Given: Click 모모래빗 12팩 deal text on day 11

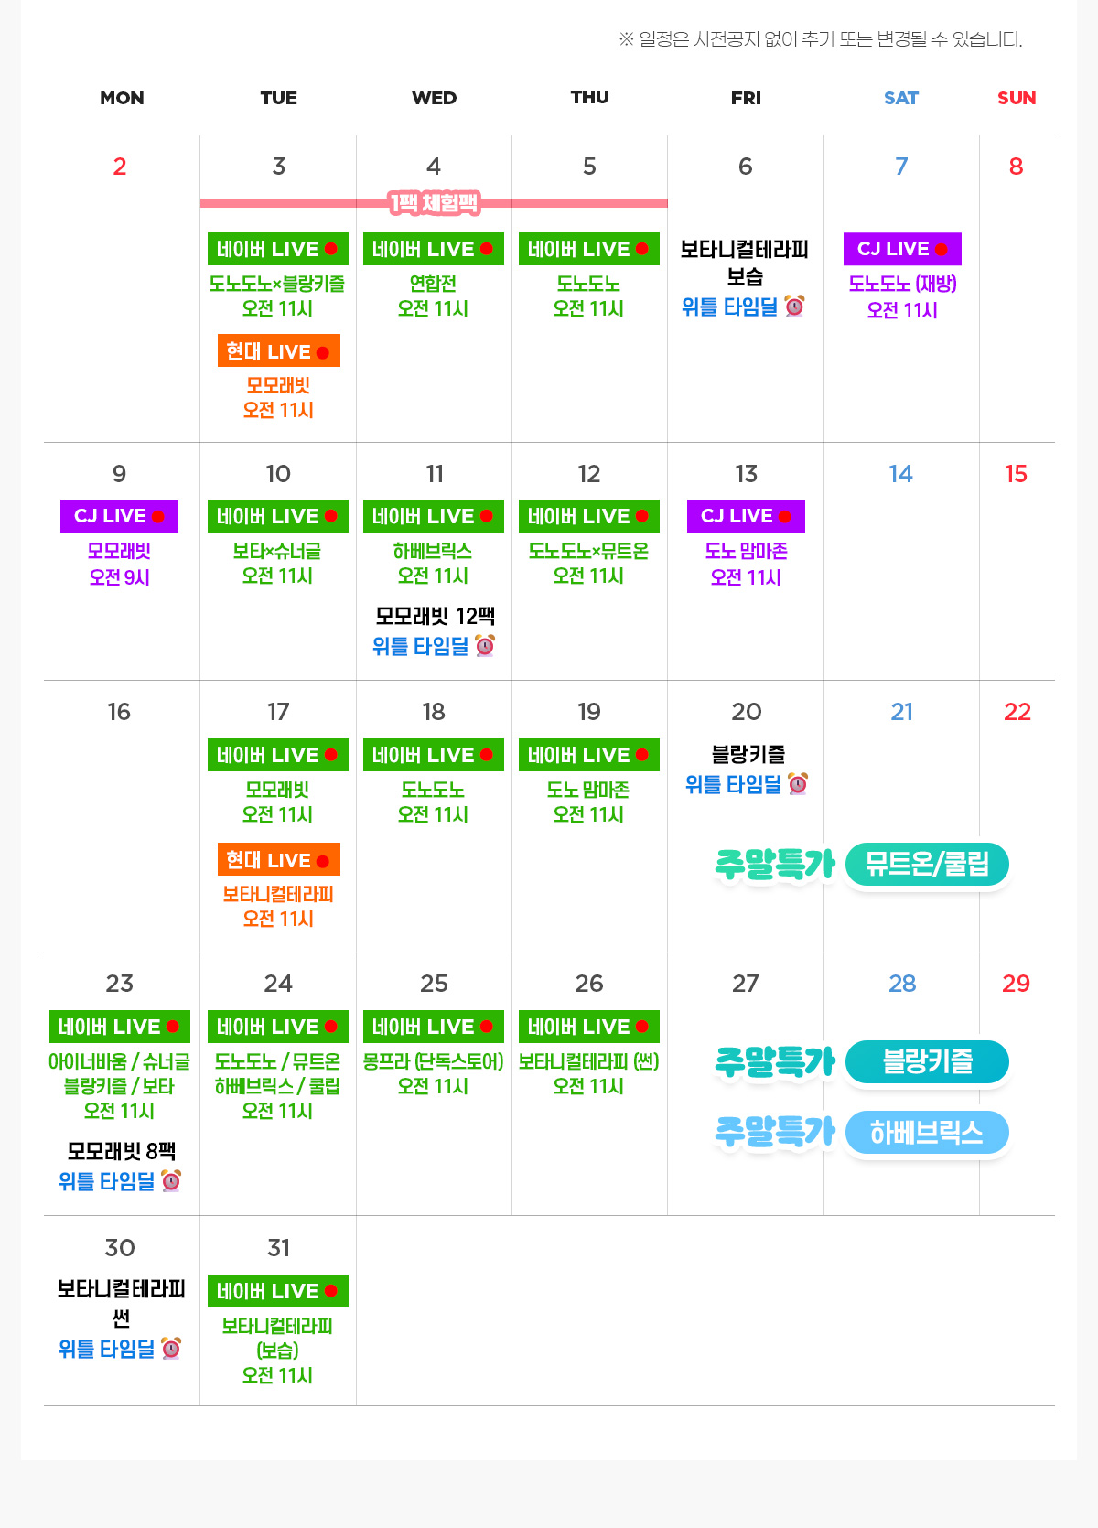Looking at the screenshot, I should [x=435, y=617].
